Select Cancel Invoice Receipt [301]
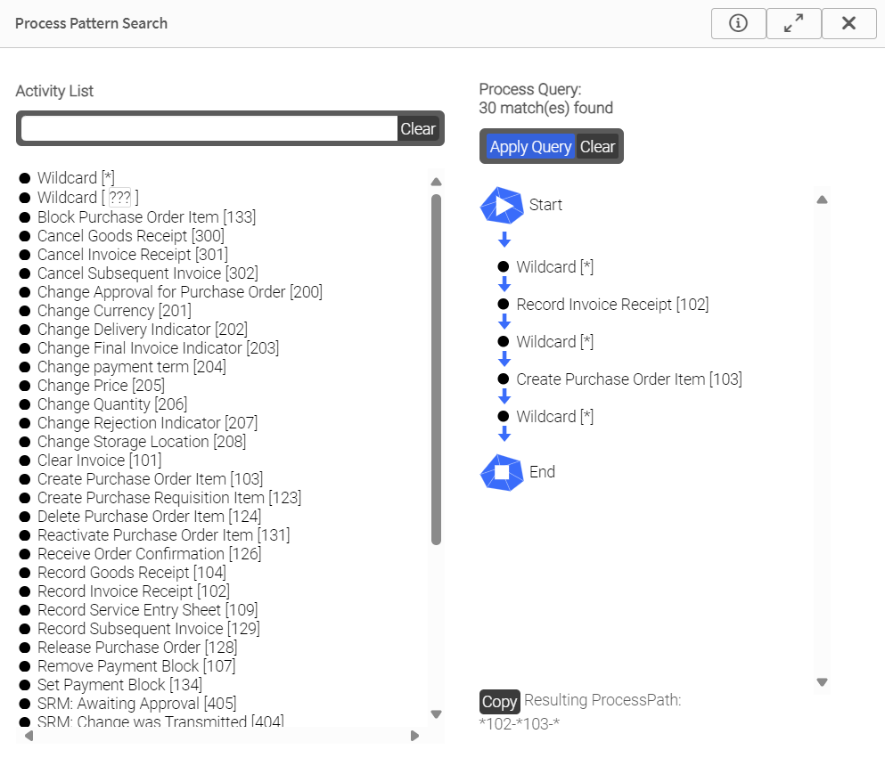885x758 pixels. (x=133, y=255)
